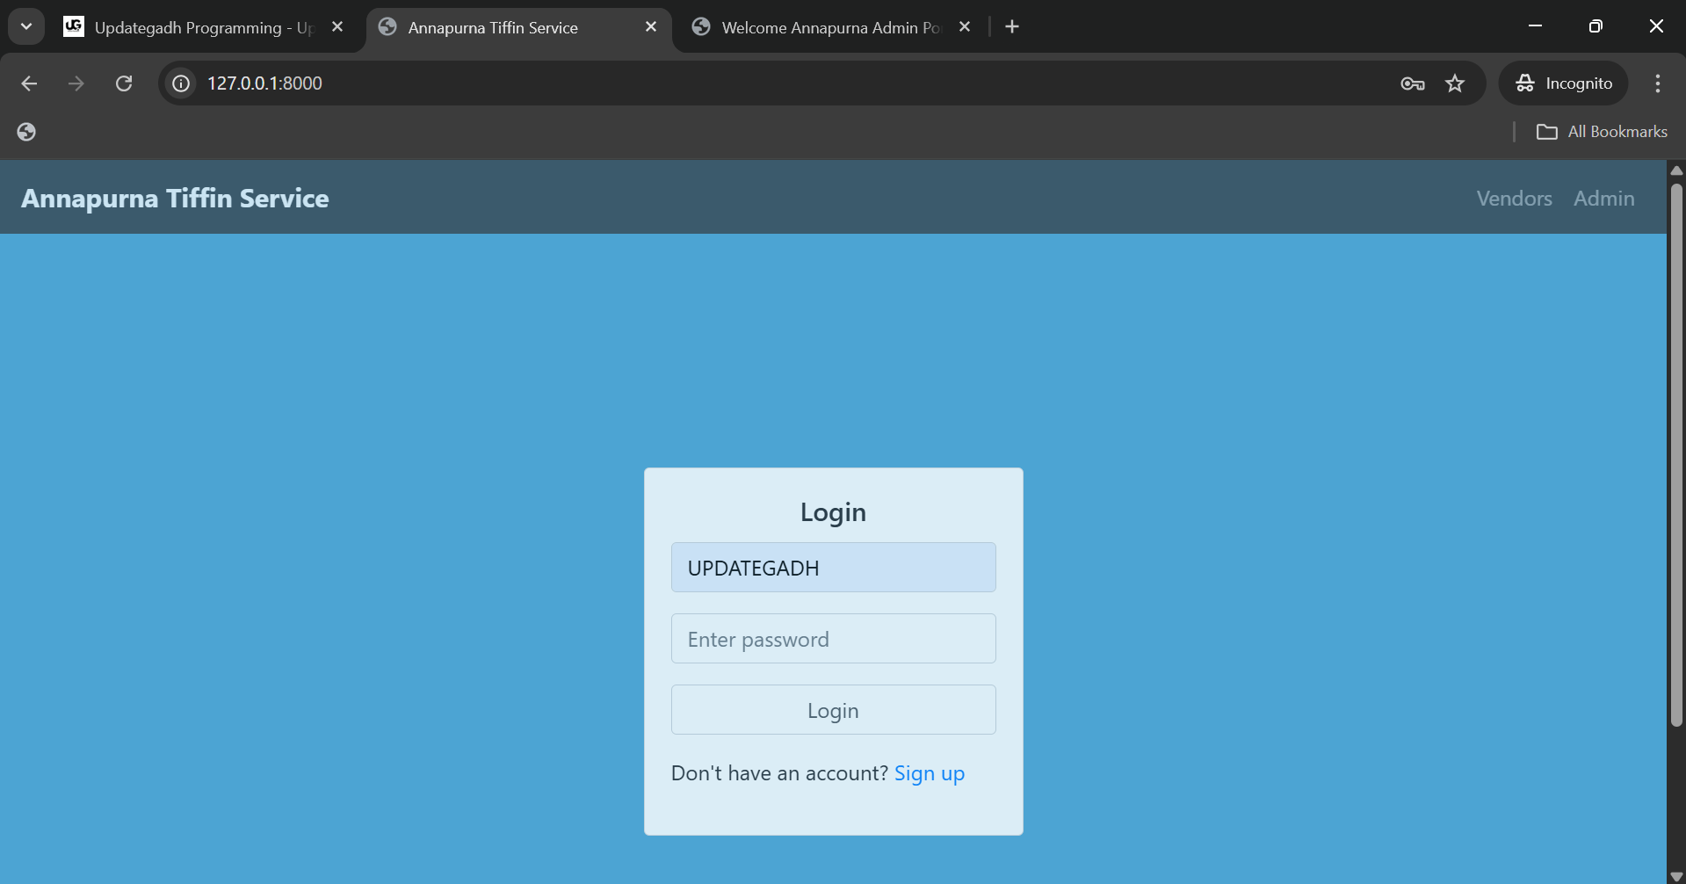View site information icon in address bar
The image size is (1686, 884).
[x=181, y=83]
